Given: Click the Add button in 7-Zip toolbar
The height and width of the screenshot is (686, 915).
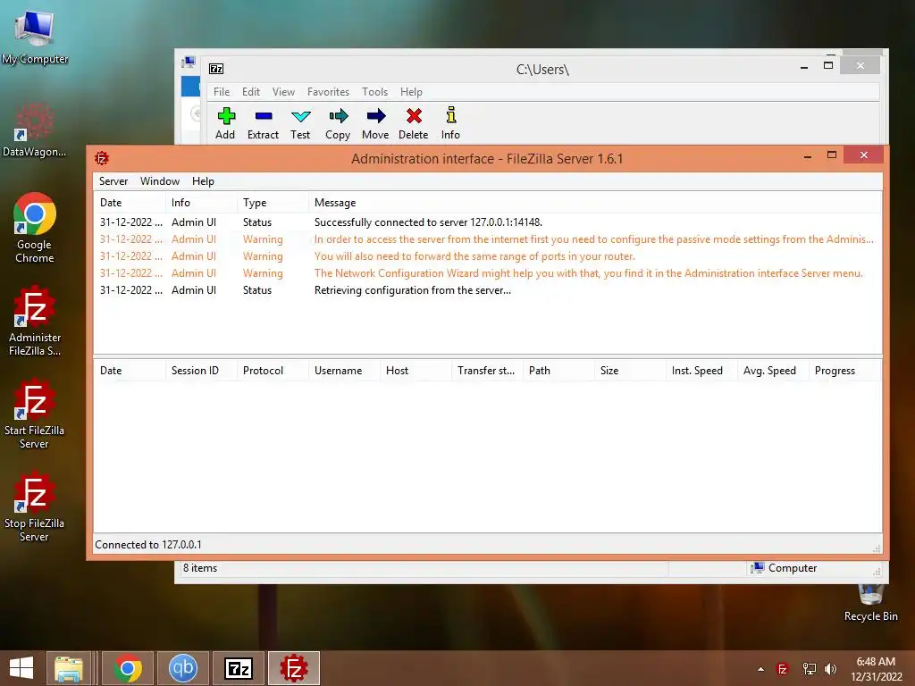Looking at the screenshot, I should click(x=225, y=123).
